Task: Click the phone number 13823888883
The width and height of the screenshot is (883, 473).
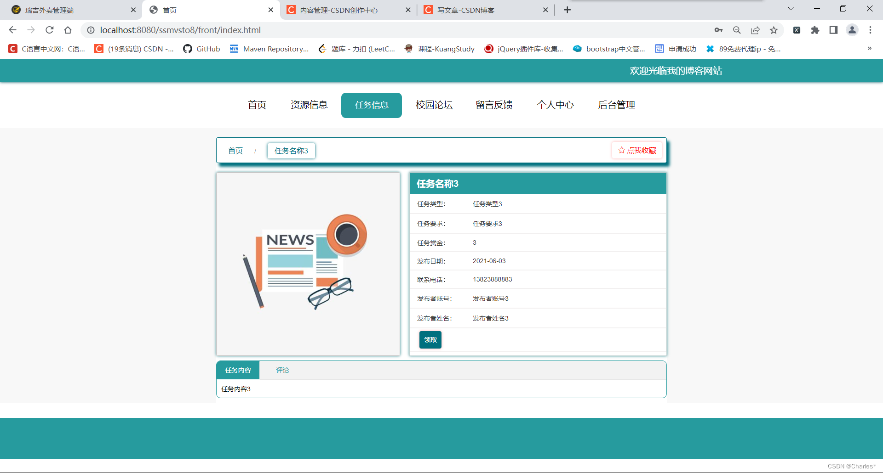Action: pos(492,279)
